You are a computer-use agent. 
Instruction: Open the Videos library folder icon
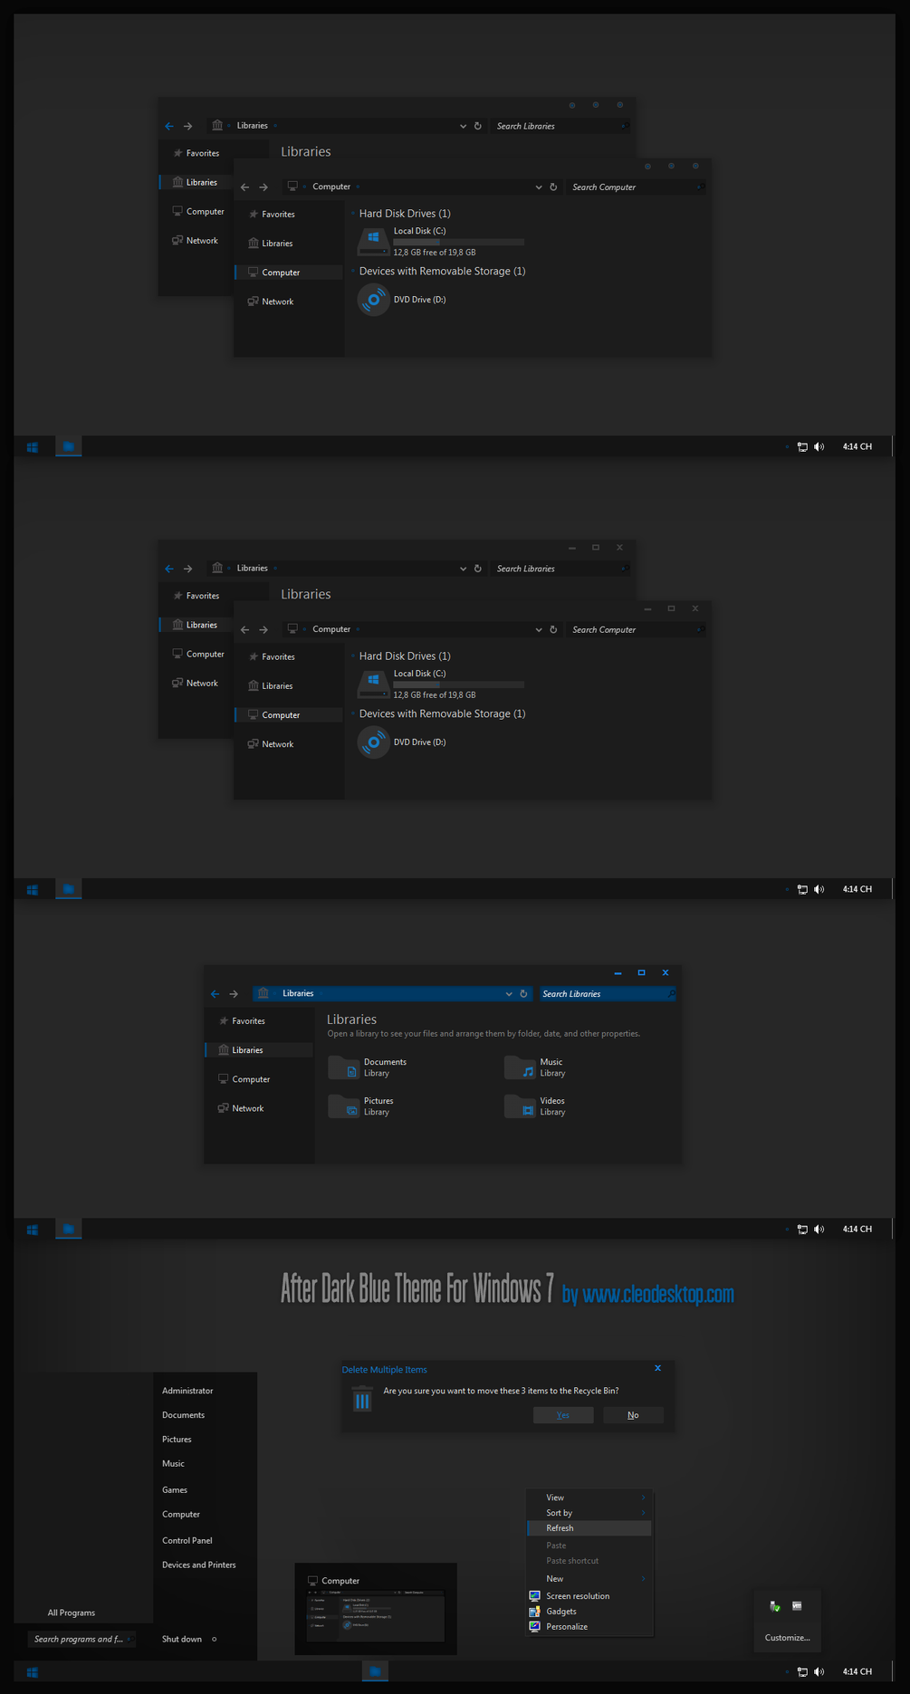click(520, 1106)
